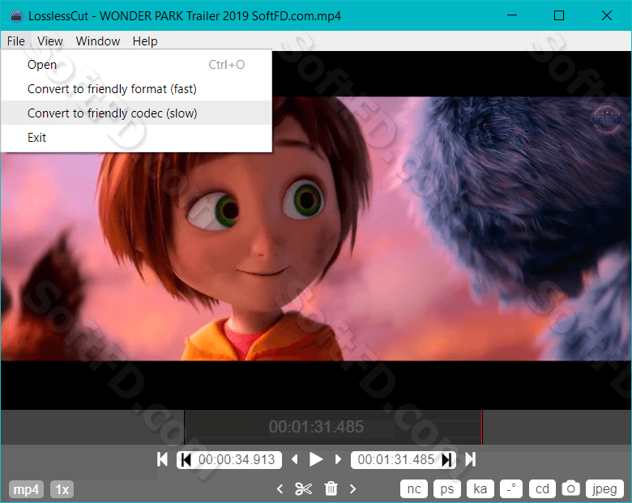Select Convert to friendly format (fast)

pos(136,88)
